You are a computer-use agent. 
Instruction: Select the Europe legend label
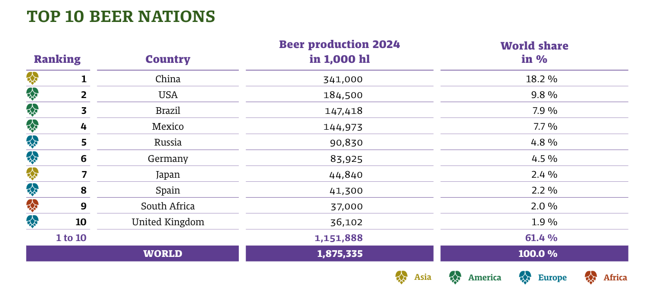(x=552, y=278)
